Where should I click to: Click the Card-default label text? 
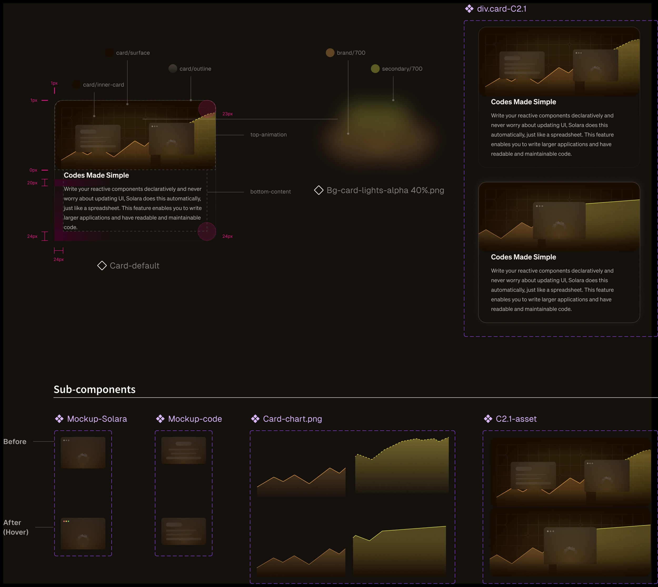134,265
